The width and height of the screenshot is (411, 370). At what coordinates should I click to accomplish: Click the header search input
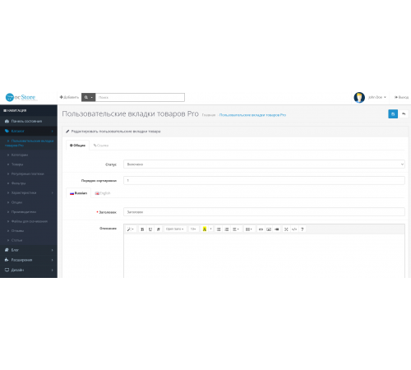[x=140, y=97]
